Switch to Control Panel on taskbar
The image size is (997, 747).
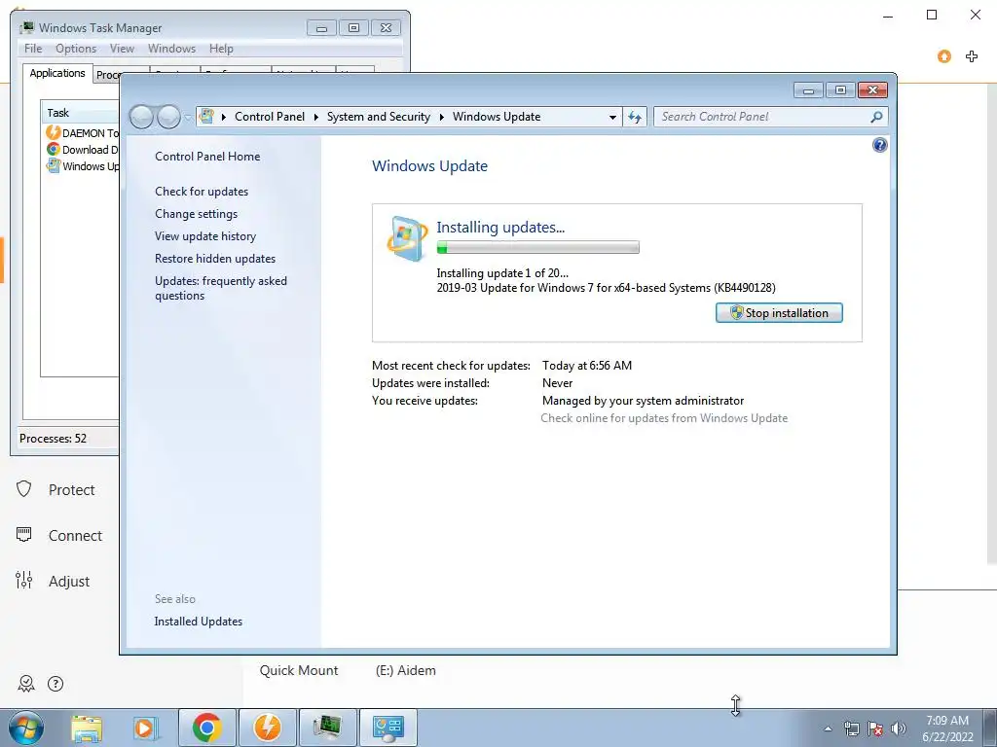pyautogui.click(x=388, y=728)
